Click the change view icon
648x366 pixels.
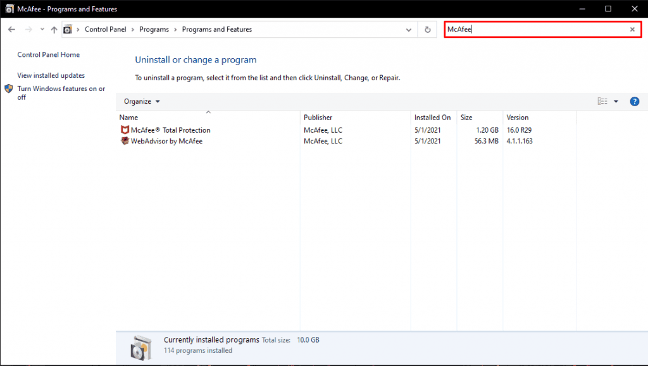pyautogui.click(x=602, y=102)
